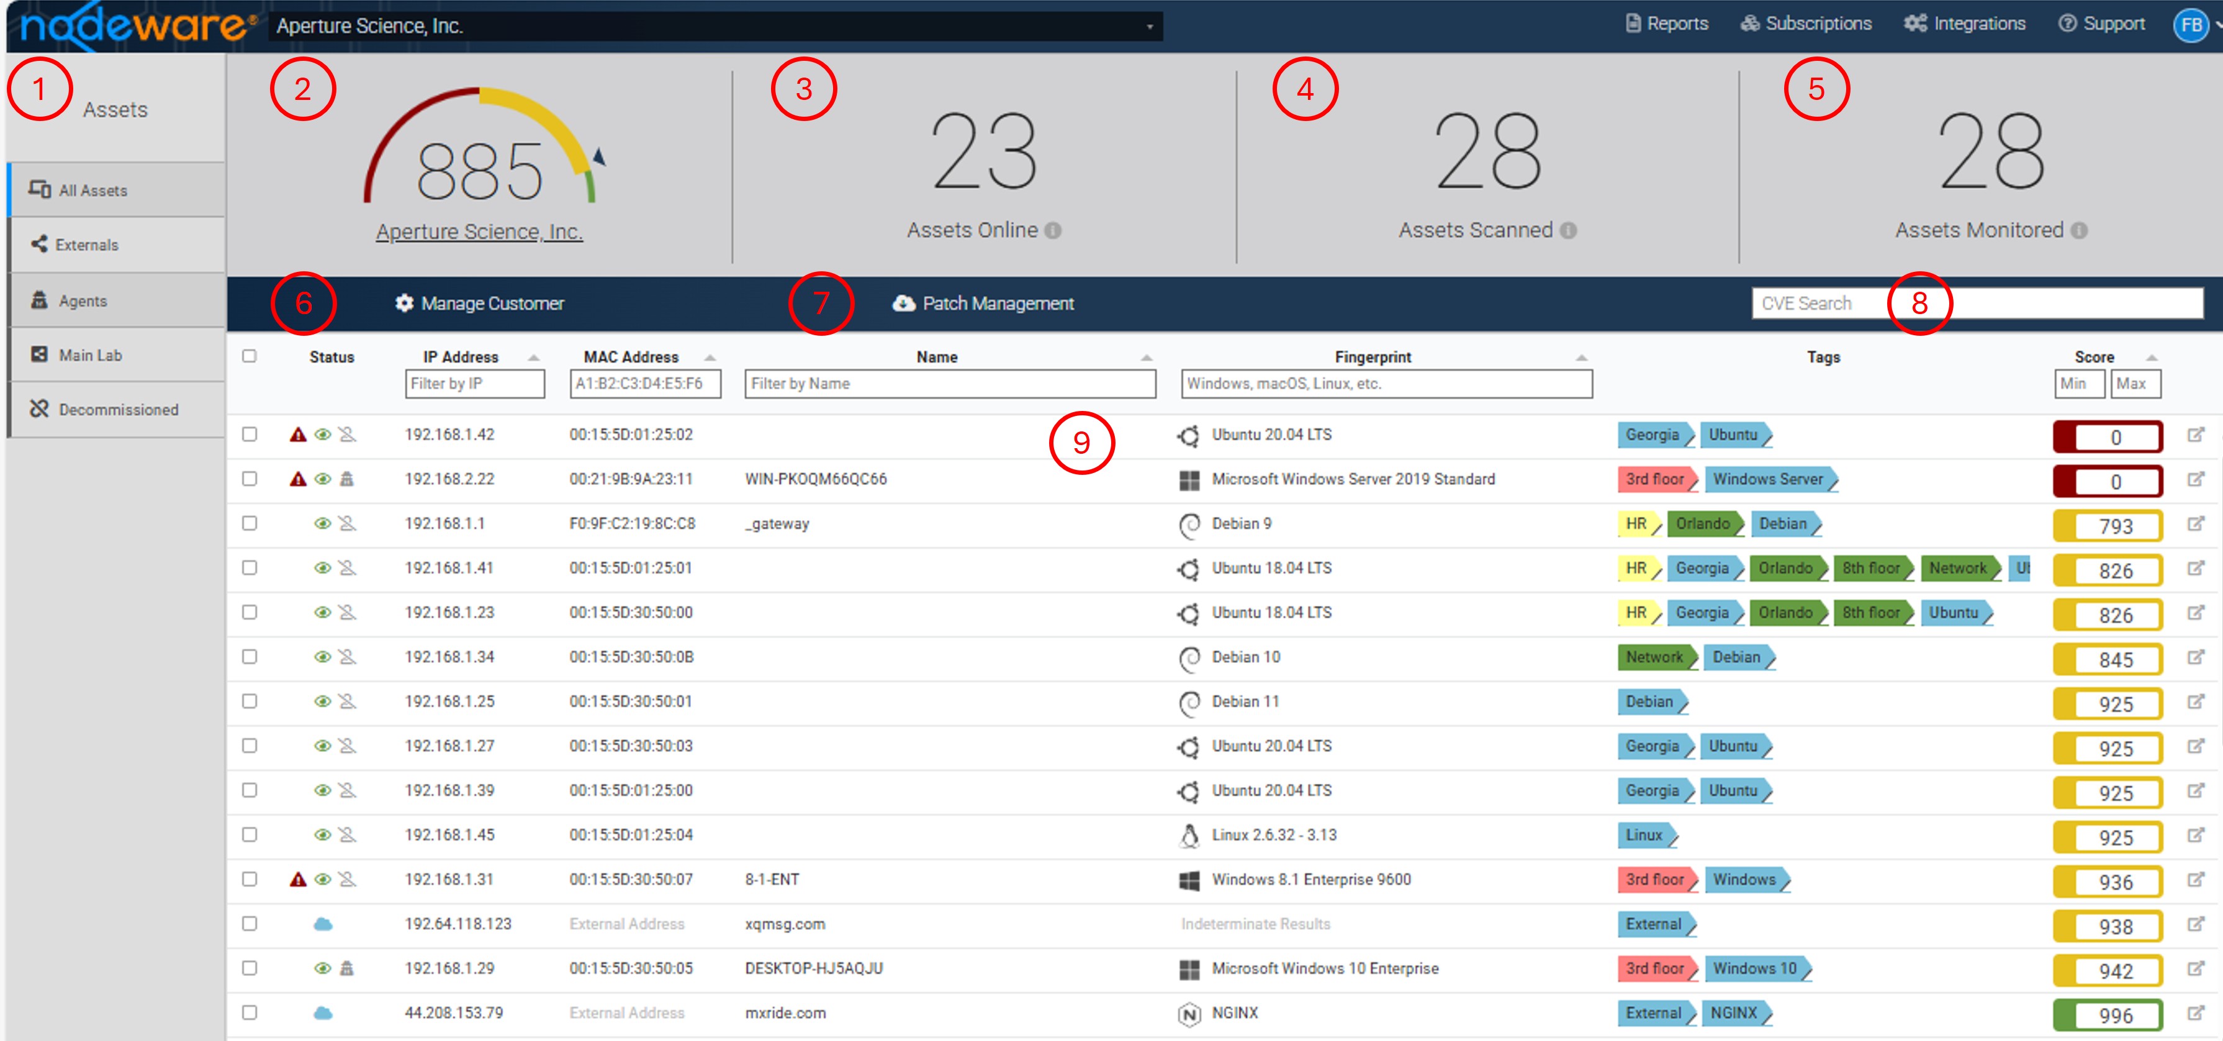Screen dimensions: 2223x1041
Task: Focus the Score Min field
Action: tap(2079, 383)
